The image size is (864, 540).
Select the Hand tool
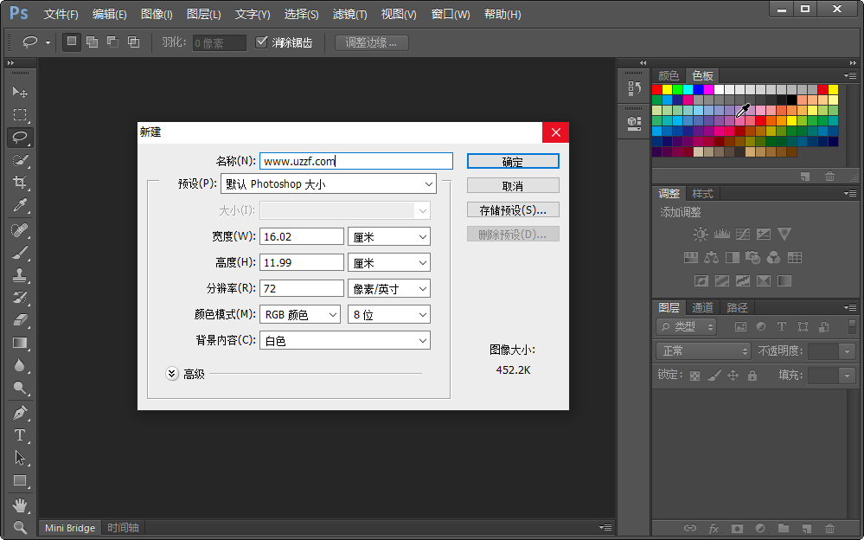[20, 505]
